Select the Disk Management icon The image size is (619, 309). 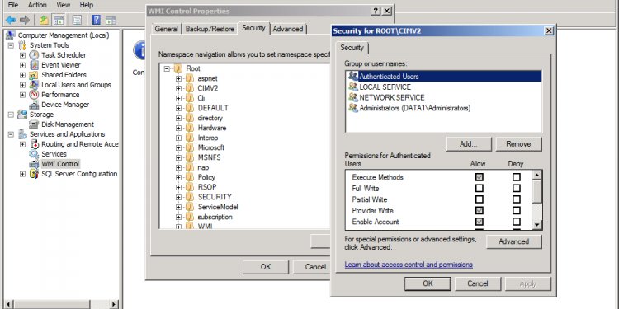tap(35, 124)
